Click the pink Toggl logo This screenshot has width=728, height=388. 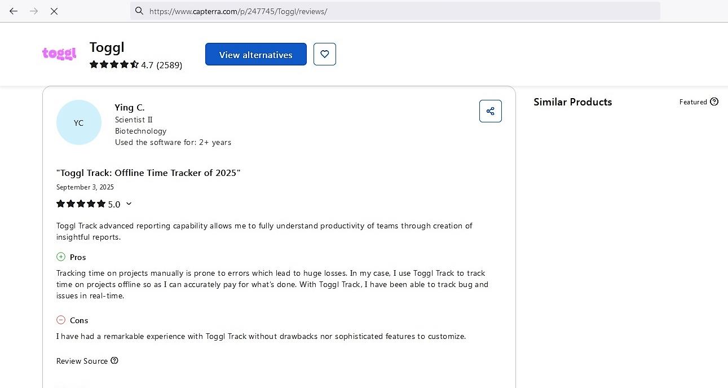(x=59, y=54)
